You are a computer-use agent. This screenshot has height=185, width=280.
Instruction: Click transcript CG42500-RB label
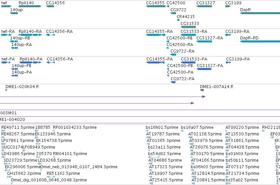pos(179,38)
